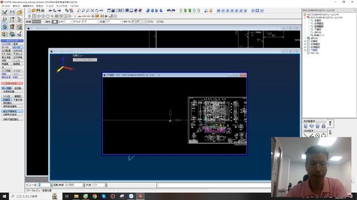The width and height of the screenshot is (357, 200).
Task: Open the line type dropdown
Action: [x=43, y=22]
